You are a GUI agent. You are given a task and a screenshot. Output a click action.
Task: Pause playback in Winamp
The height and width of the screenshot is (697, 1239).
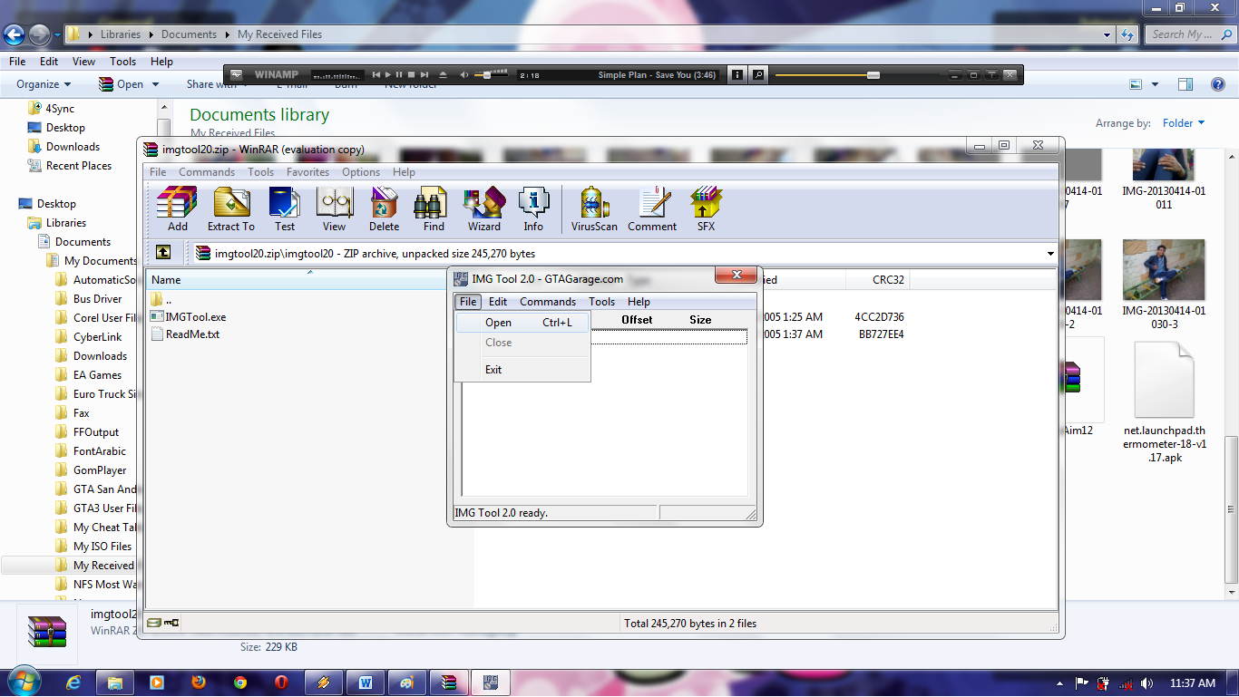click(x=399, y=74)
